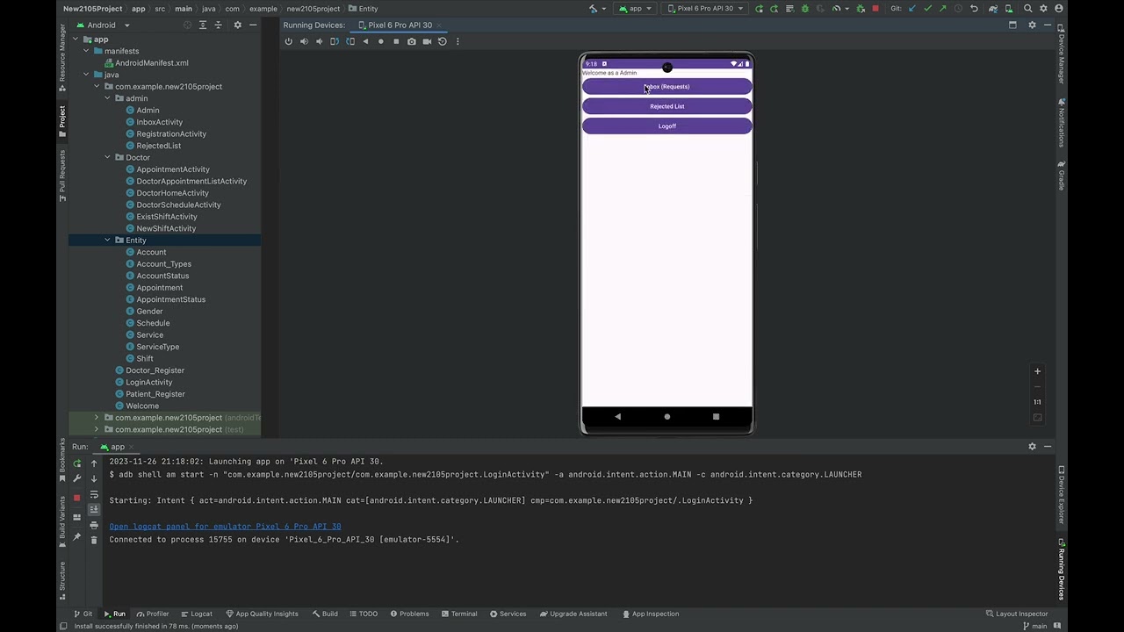
Task: Open Project panel options gear
Action: pyautogui.click(x=237, y=25)
